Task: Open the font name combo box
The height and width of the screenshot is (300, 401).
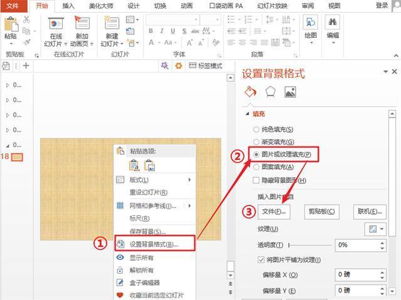Action: [172, 19]
